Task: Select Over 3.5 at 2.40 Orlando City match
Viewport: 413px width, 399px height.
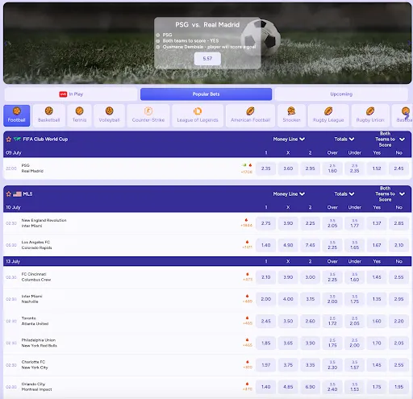Action: [332, 387]
